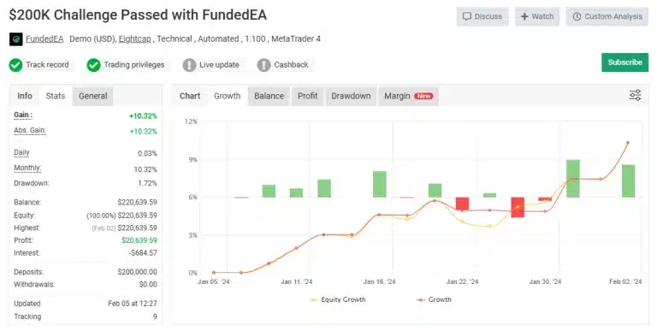Select the Balance chart tab
The image size is (657, 331).
pyautogui.click(x=269, y=96)
